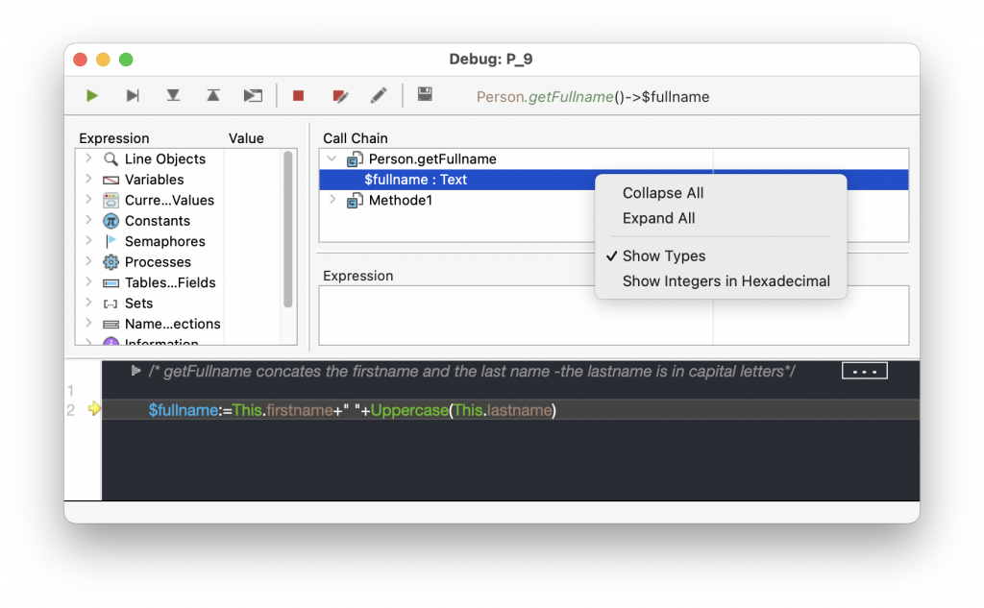Click the Value column header
The image size is (984, 608).
coord(246,138)
